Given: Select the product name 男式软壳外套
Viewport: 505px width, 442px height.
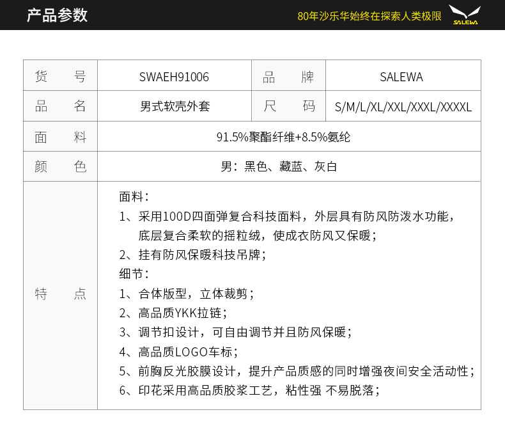Looking at the screenshot, I should click(175, 106).
